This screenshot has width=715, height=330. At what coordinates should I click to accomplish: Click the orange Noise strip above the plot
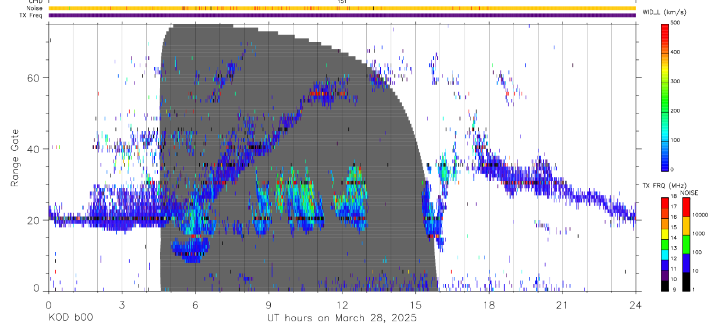(342, 8)
